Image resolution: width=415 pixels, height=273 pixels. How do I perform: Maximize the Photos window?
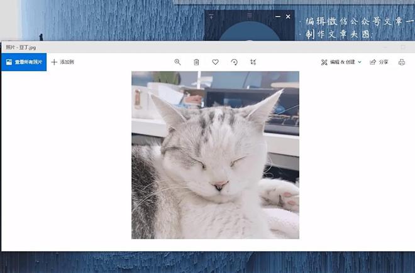coord(403,47)
